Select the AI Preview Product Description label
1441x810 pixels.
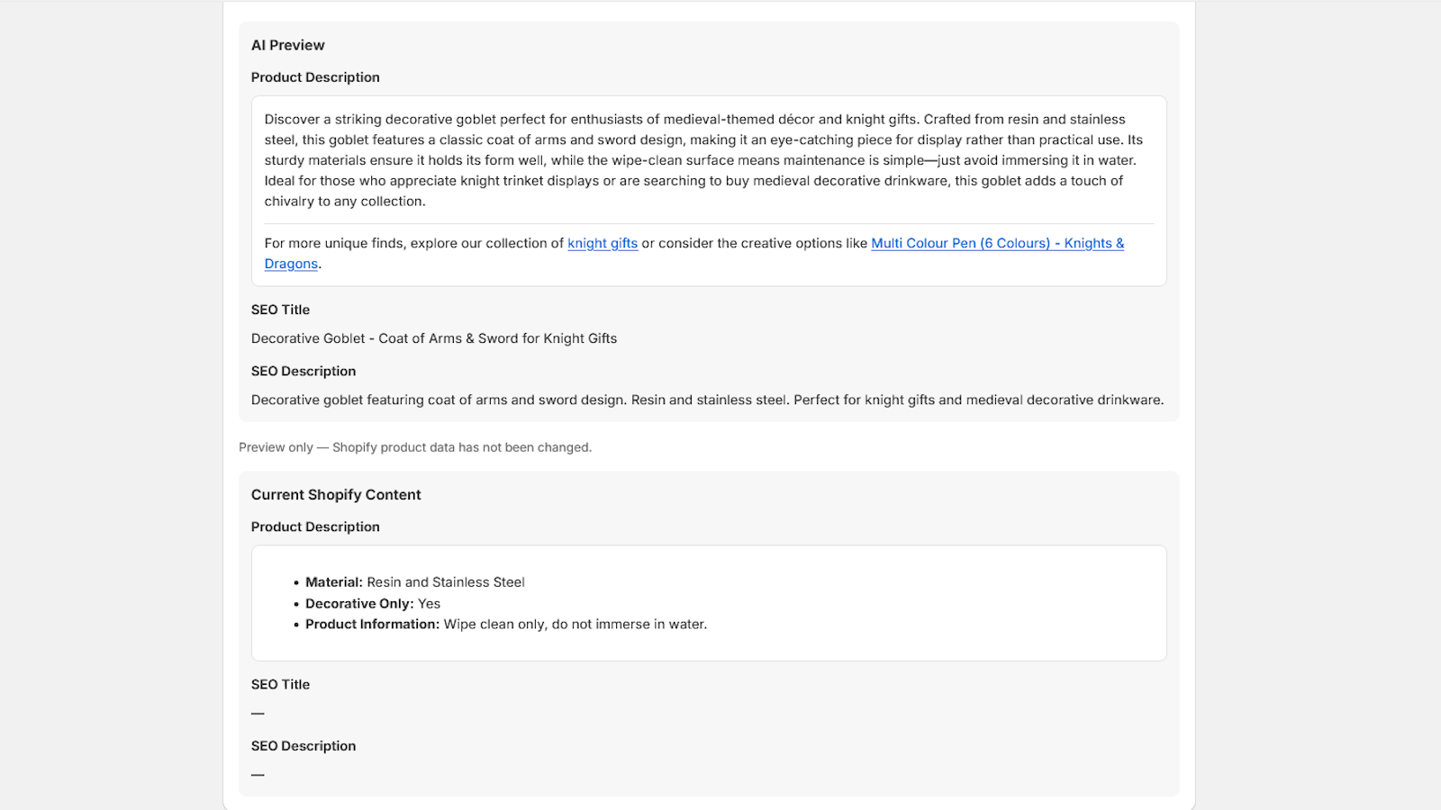point(315,77)
